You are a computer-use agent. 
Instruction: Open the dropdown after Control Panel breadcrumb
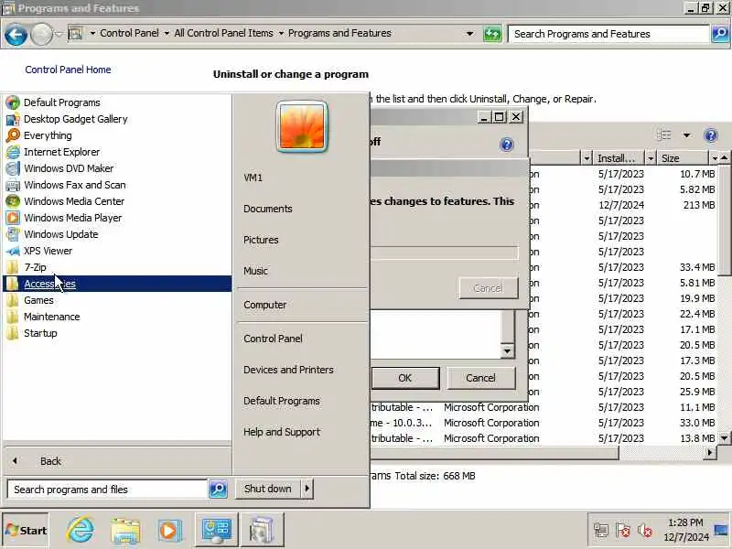click(x=167, y=34)
